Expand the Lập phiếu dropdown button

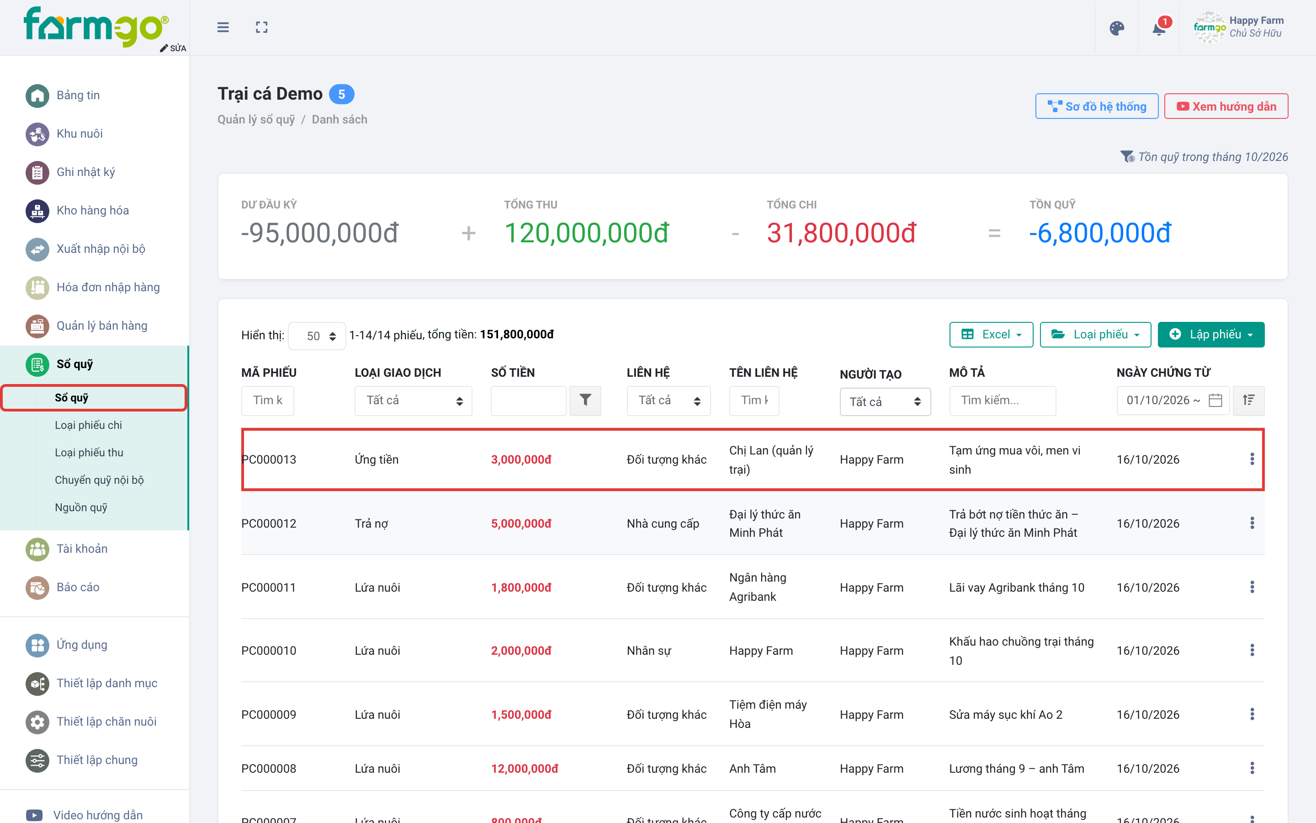tap(1210, 335)
